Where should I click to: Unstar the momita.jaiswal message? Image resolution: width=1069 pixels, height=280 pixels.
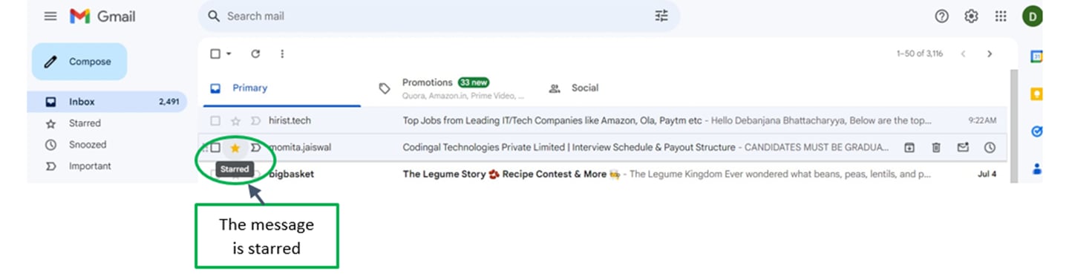pos(235,148)
